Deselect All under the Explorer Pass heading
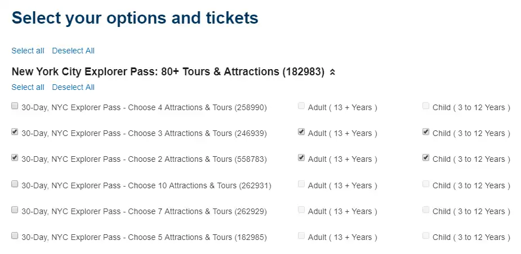Viewport: 521px width, 254px height. click(x=73, y=87)
